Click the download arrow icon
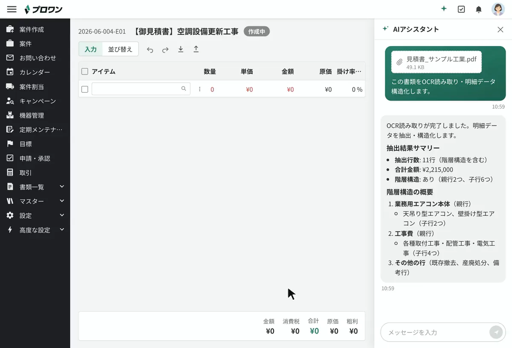The height and width of the screenshot is (348, 512). click(180, 49)
